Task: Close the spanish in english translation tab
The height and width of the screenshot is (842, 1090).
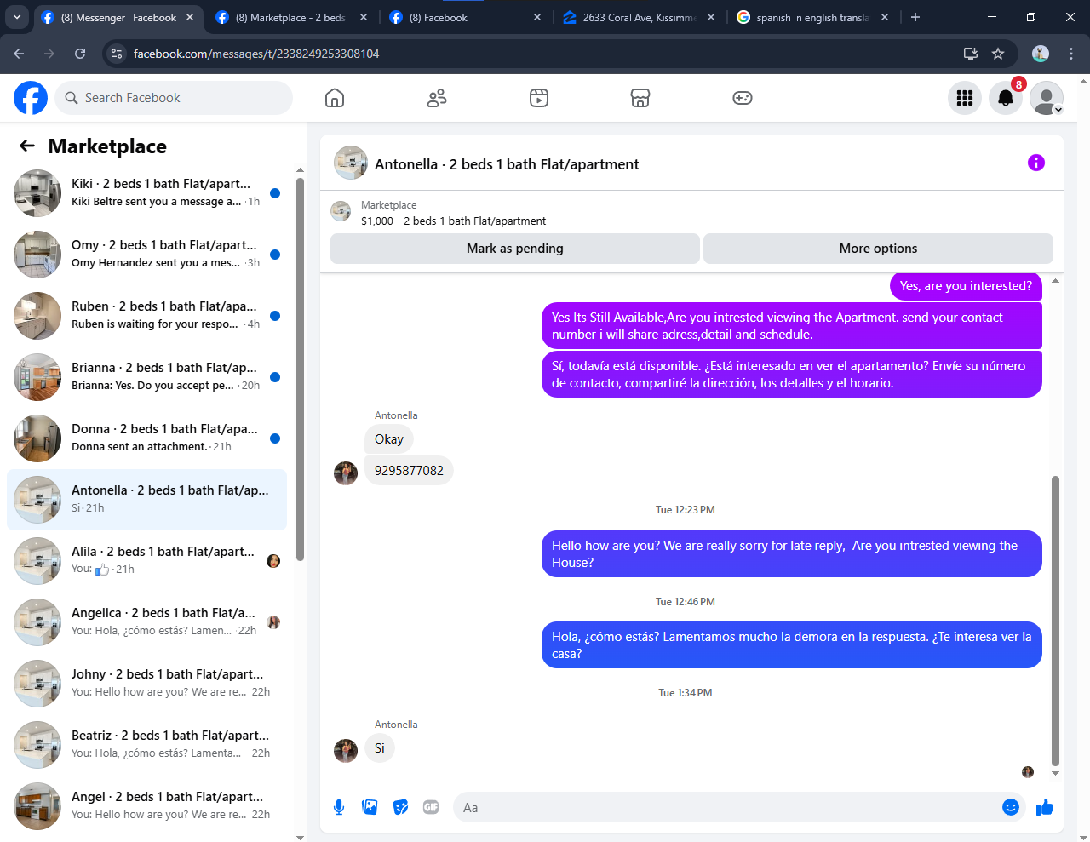Action: [885, 17]
